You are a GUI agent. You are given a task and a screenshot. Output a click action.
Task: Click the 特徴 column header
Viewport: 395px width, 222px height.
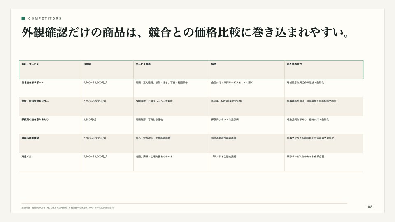click(x=247, y=70)
